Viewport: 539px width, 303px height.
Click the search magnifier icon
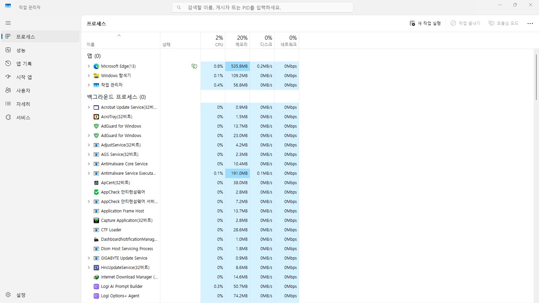click(179, 7)
